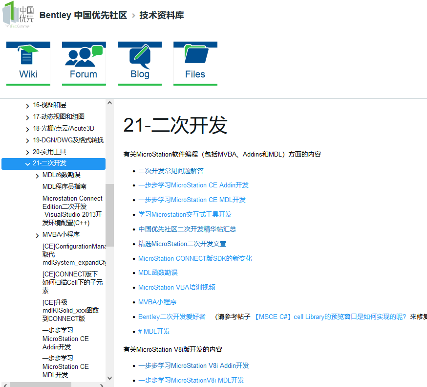This screenshot has width=427, height=387.
Task: Open 学习Microstation交互式工具开发 link
Action: click(185, 215)
